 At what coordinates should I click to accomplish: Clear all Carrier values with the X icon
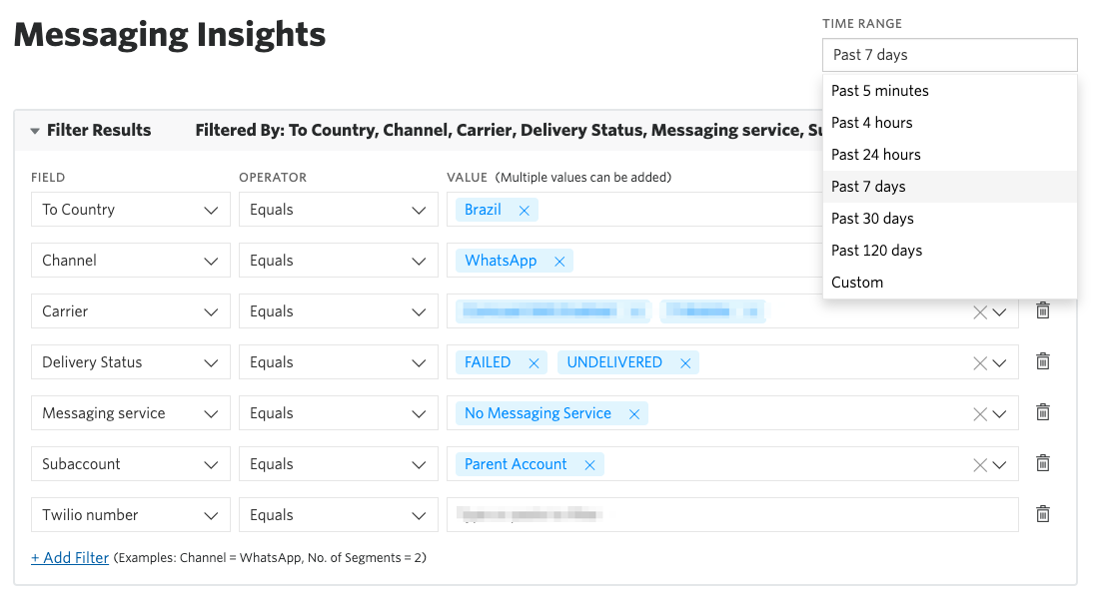click(x=980, y=310)
